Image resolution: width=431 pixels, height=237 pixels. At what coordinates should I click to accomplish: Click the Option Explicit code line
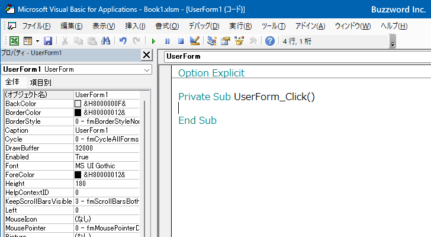pos(211,73)
